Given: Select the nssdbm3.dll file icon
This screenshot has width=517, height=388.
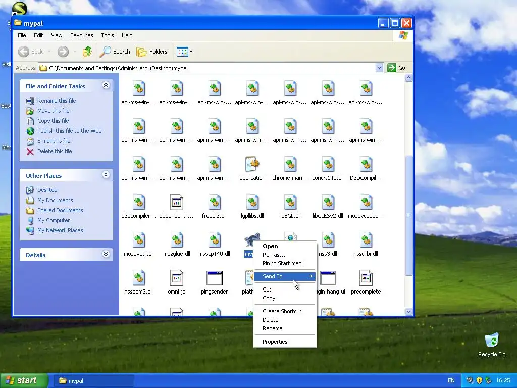Looking at the screenshot, I should click(139, 278).
